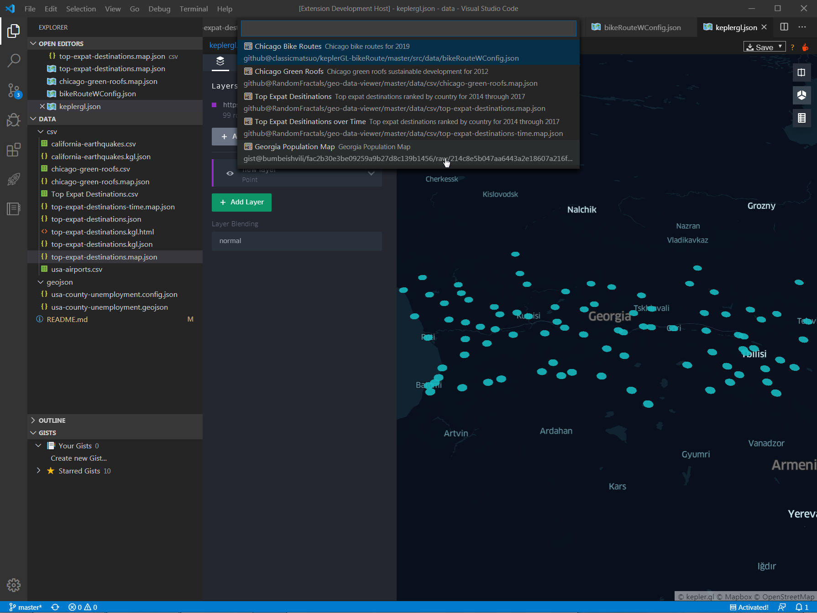Open errors and warnings count in status bar
The height and width of the screenshot is (613, 817).
coord(83,607)
